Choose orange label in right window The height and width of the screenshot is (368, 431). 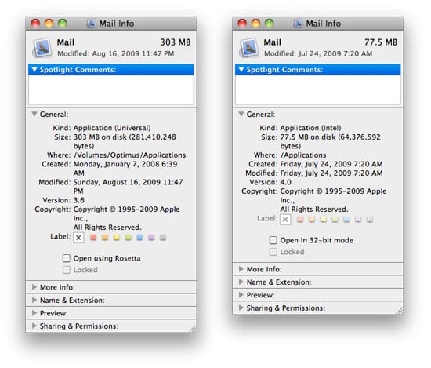[x=312, y=219]
